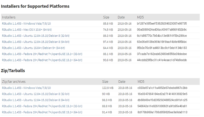Download Ubuntu/Debian 8 64-bit tarball
The width and height of the screenshot is (204, 117).
click(x=36, y=100)
